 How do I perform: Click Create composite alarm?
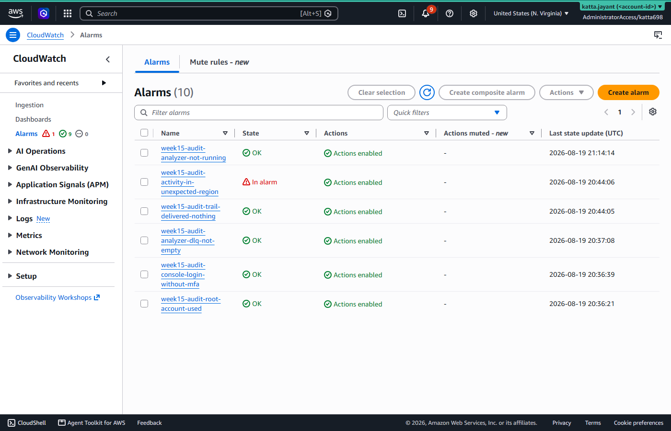[x=487, y=92]
